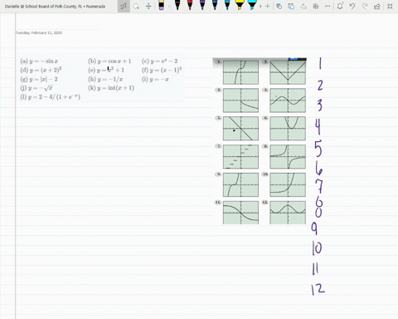This screenshot has width=398, height=319.
Task: Click equation (b) y = cos x + 1
Action: pyautogui.click(x=109, y=61)
